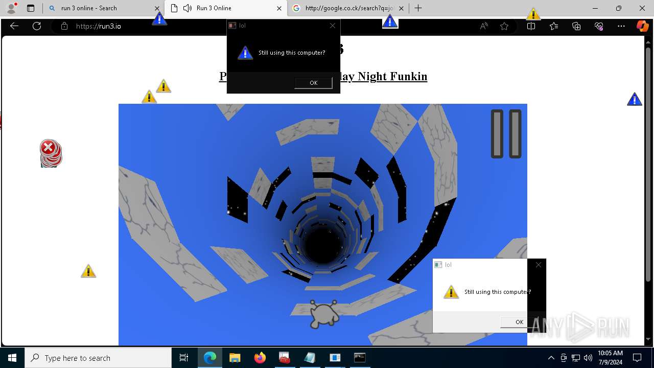View site information via the lock icon
654x368 pixels.
tap(64, 26)
